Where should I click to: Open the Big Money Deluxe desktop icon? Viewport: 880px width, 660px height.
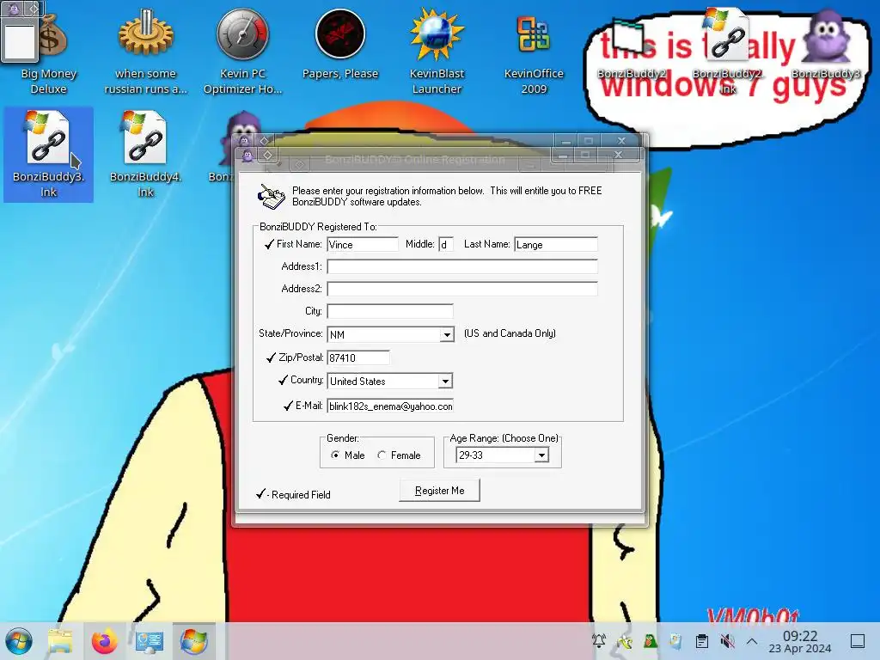click(48, 53)
